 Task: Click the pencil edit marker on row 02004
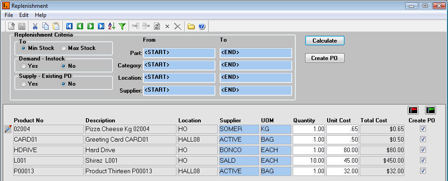point(8,129)
